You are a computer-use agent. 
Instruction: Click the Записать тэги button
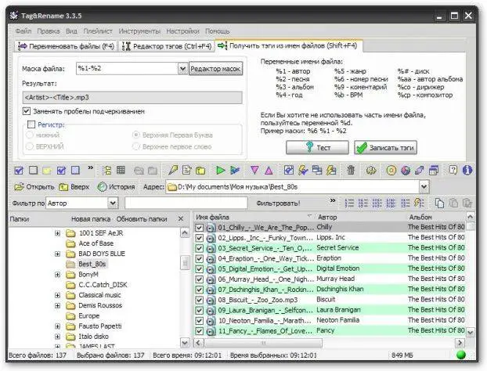[x=385, y=147]
